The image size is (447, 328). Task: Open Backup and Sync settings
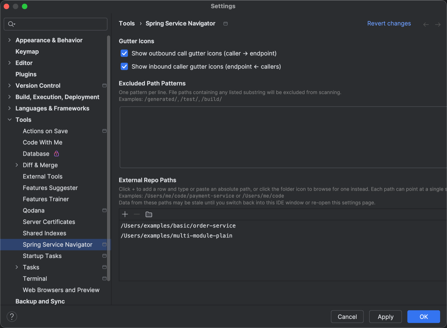tap(40, 301)
